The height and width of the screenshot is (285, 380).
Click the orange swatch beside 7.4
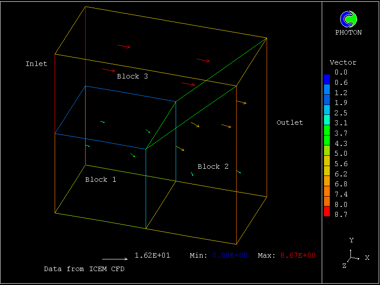tap(327, 194)
